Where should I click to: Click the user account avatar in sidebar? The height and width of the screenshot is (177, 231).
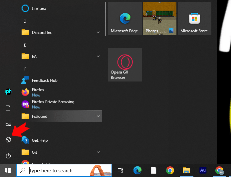8,92
